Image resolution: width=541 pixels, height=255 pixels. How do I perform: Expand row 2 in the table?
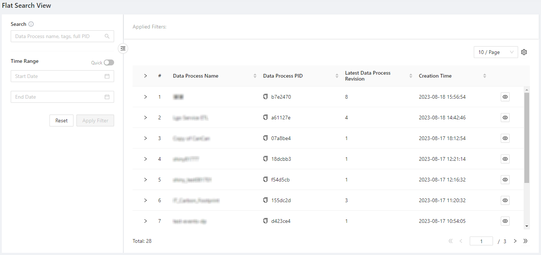point(145,118)
